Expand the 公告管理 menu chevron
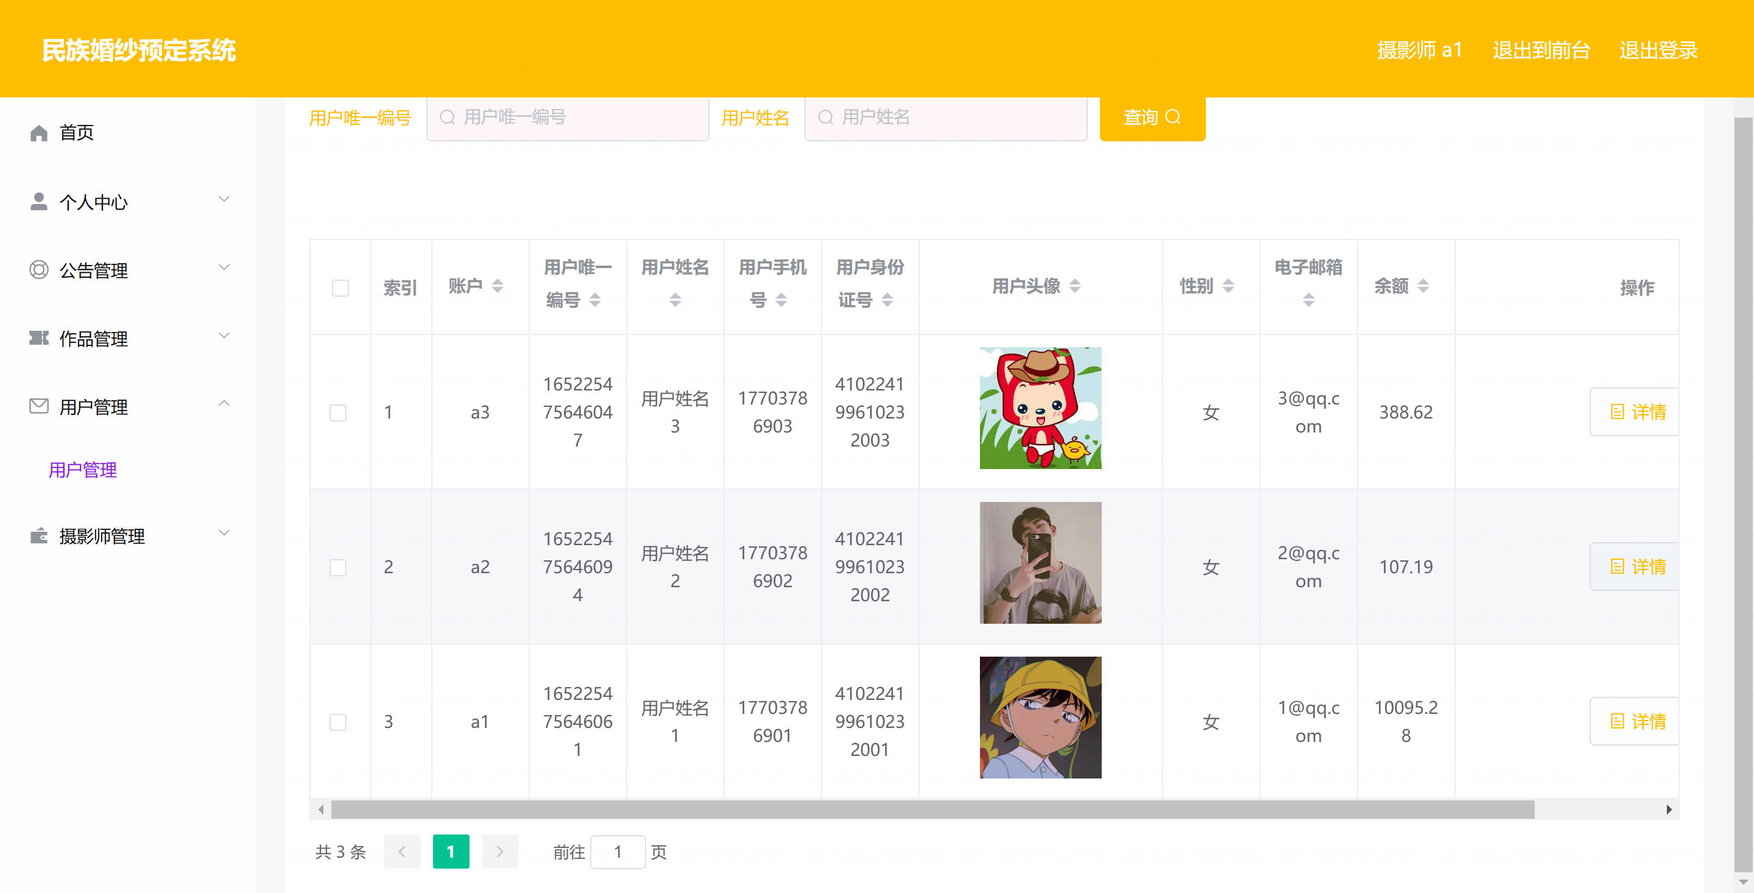 click(224, 267)
